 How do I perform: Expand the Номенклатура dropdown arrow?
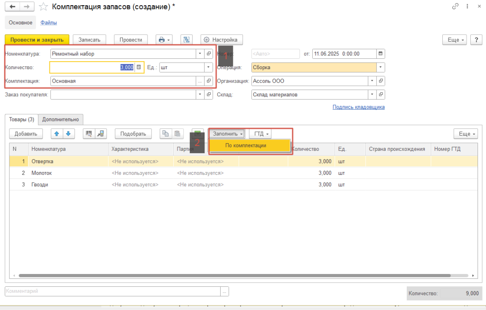point(200,54)
